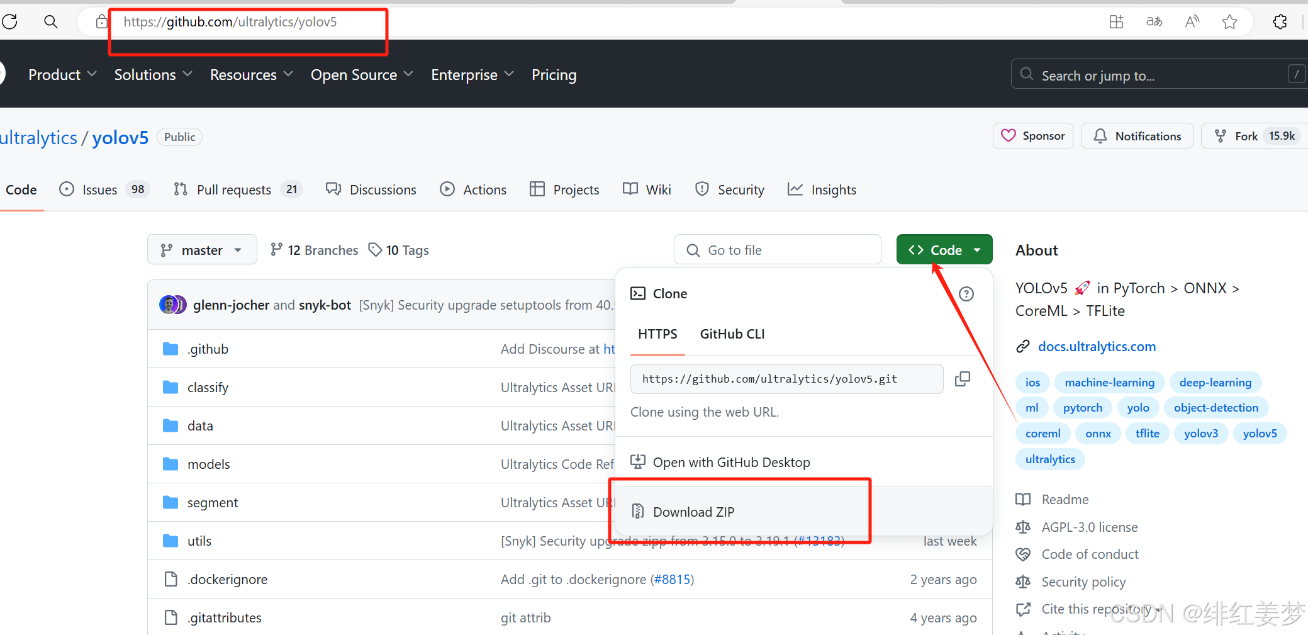Click the Sponsor heart button
The image size is (1308, 635).
[x=1033, y=136]
